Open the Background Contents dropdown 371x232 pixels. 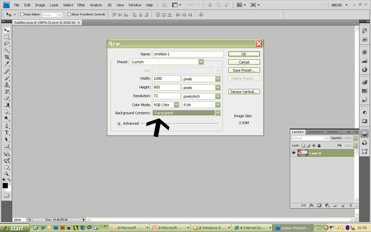[218, 113]
